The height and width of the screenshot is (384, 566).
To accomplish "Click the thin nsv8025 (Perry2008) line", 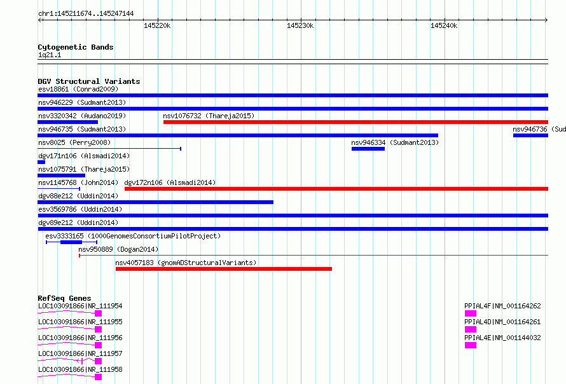I will (x=109, y=149).
